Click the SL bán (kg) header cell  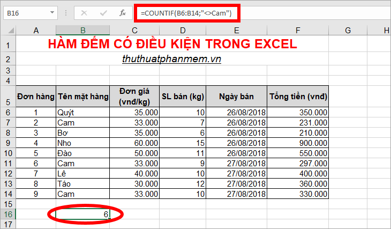click(x=183, y=97)
